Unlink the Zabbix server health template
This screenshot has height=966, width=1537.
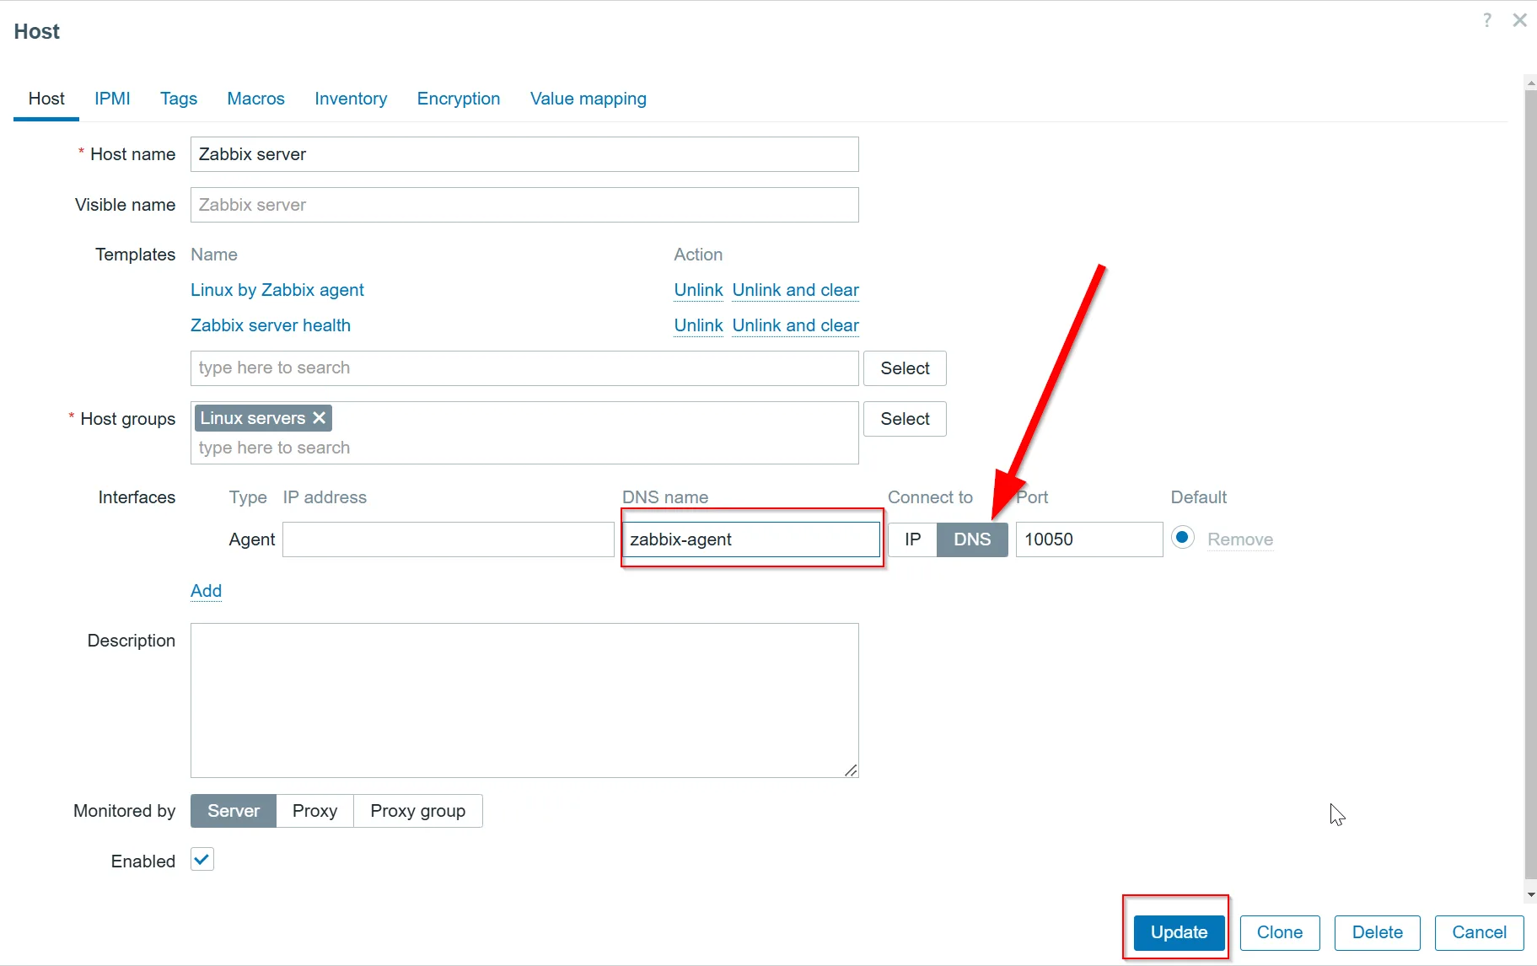pos(698,325)
